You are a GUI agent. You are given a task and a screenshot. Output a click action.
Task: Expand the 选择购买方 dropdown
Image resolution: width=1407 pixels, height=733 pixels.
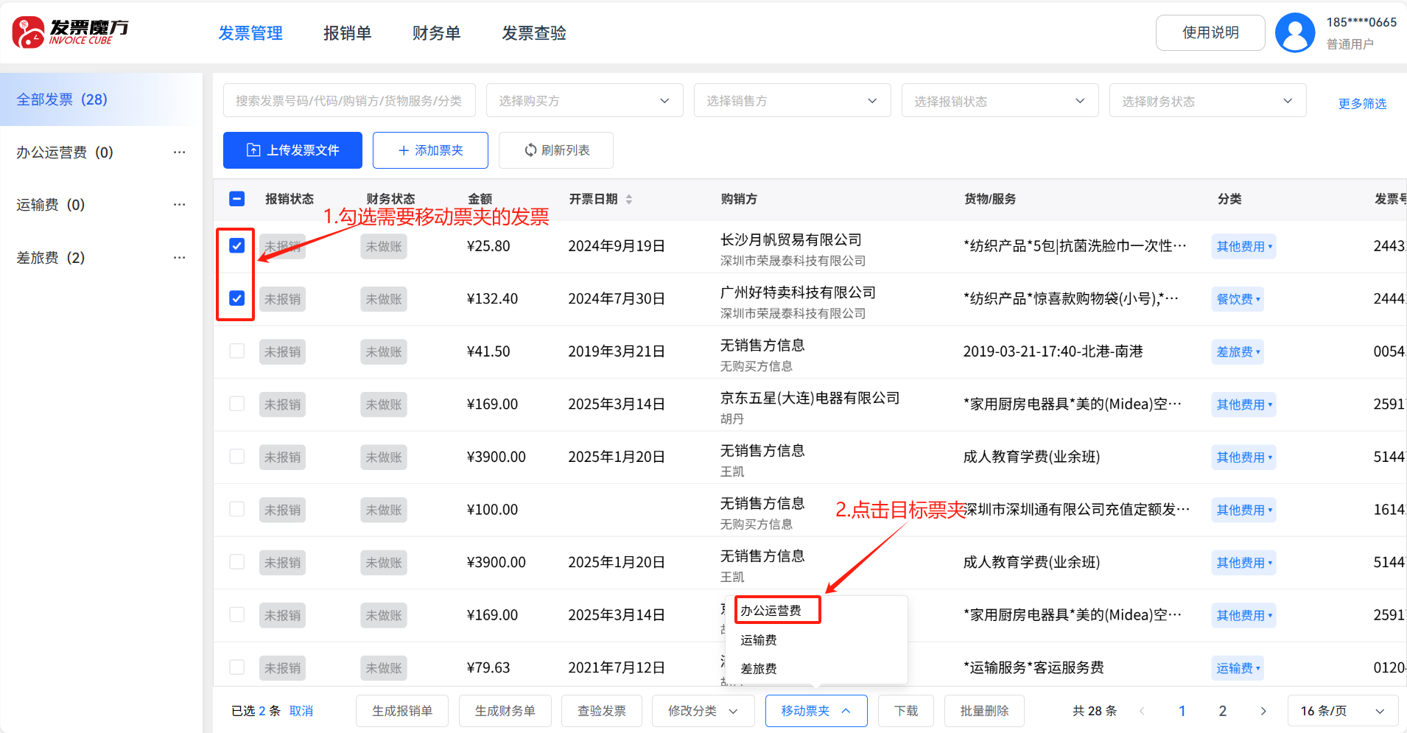click(584, 101)
